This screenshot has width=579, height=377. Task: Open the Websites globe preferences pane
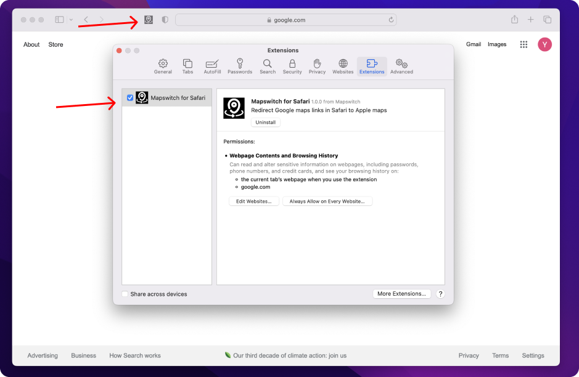tap(342, 65)
